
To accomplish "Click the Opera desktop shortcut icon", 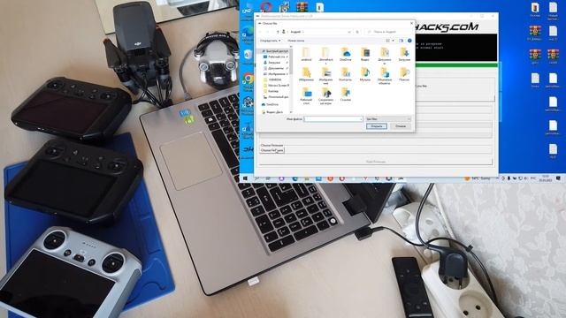I will 266,6.
